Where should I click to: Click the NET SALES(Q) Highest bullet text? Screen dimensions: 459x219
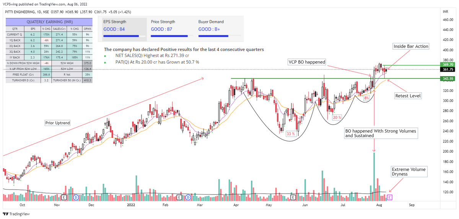[153, 56]
